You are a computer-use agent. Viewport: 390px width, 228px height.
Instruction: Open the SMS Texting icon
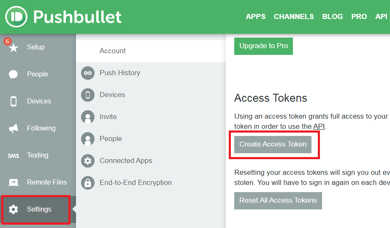(x=14, y=155)
